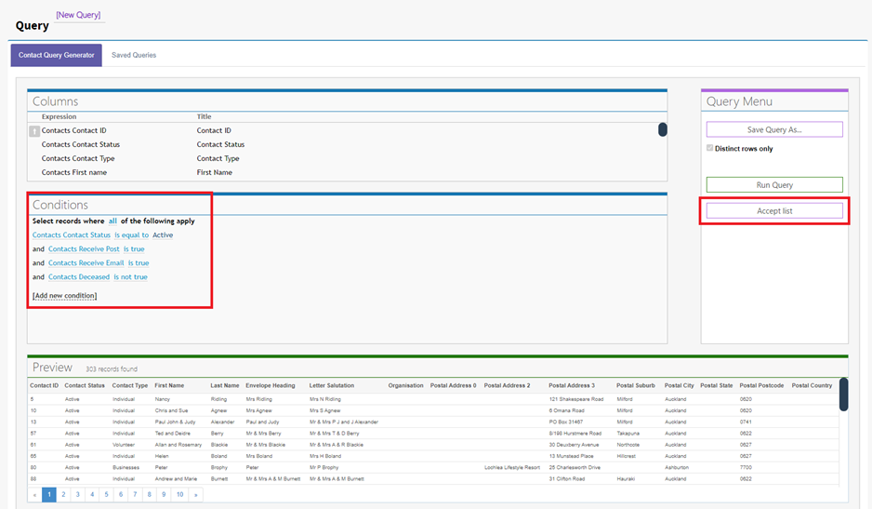
Task: Go to the previous page with « button
Action: (x=34, y=494)
